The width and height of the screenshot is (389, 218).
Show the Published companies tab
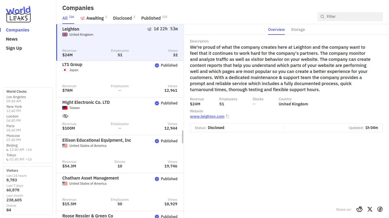point(151,18)
